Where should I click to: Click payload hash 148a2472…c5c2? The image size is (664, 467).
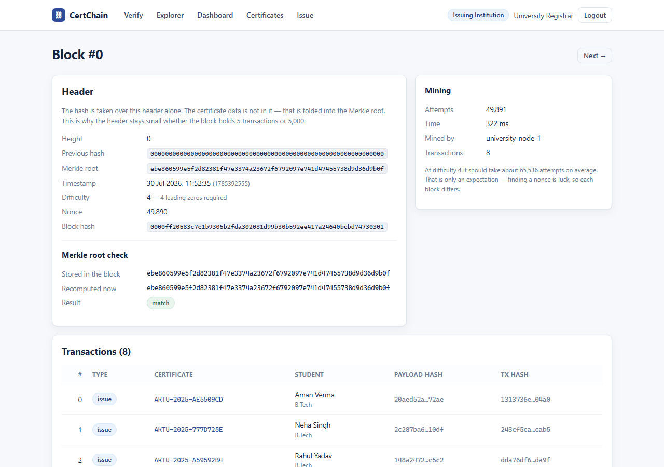coord(419,460)
